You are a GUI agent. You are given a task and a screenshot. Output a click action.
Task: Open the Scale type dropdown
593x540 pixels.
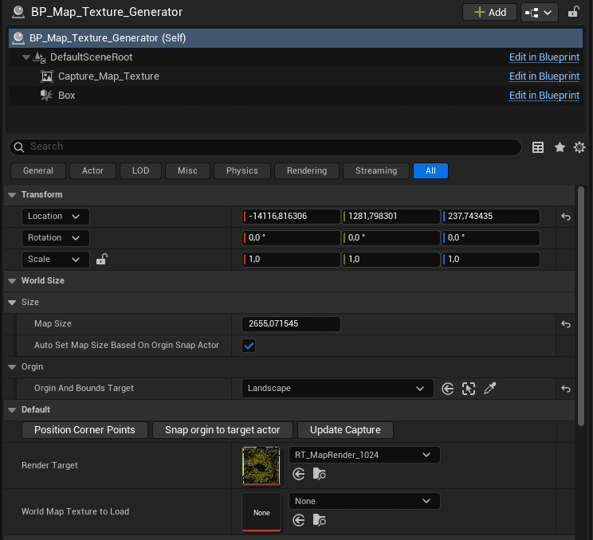point(55,260)
